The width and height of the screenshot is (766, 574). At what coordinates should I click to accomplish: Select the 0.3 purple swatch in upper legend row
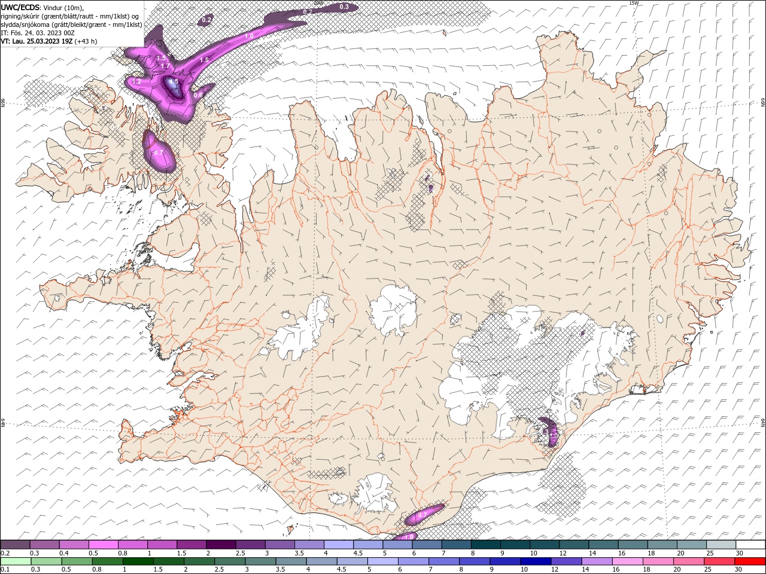click(x=44, y=545)
